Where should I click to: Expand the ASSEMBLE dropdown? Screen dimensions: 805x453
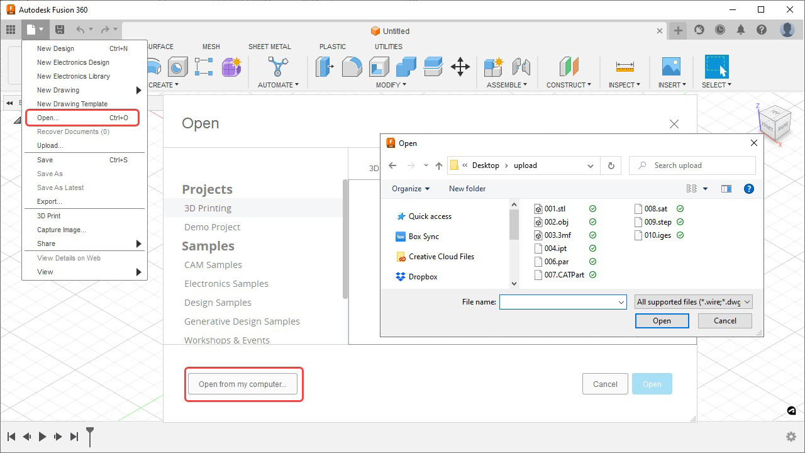pos(507,85)
